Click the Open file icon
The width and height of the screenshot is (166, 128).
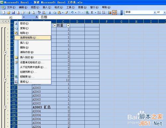(x=9, y=13)
